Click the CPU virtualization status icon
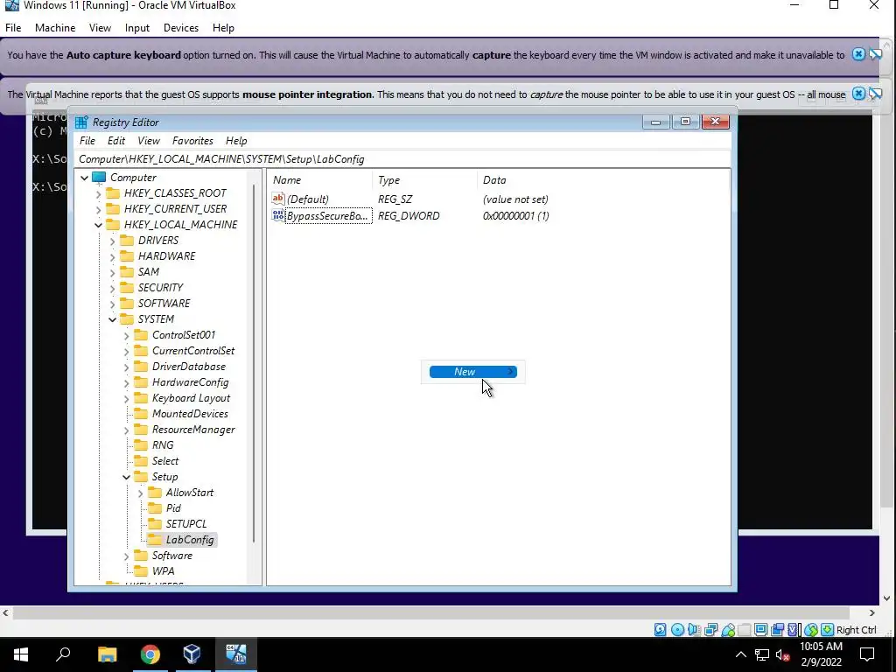The image size is (896, 672). click(x=794, y=630)
